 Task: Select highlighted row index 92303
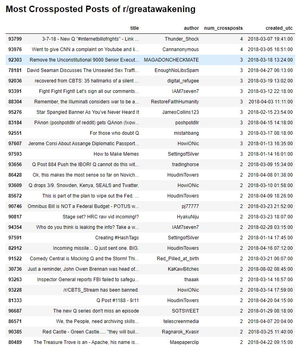coord(15,60)
